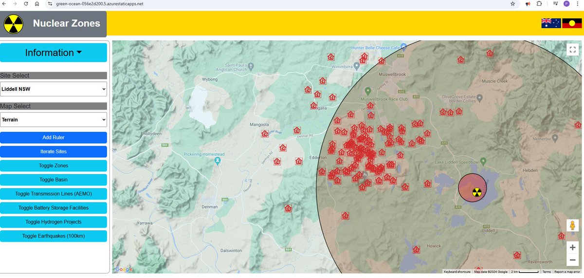This screenshot has width=584, height=278.
Task: Click the Dalswinton place label
Action: tap(231, 250)
